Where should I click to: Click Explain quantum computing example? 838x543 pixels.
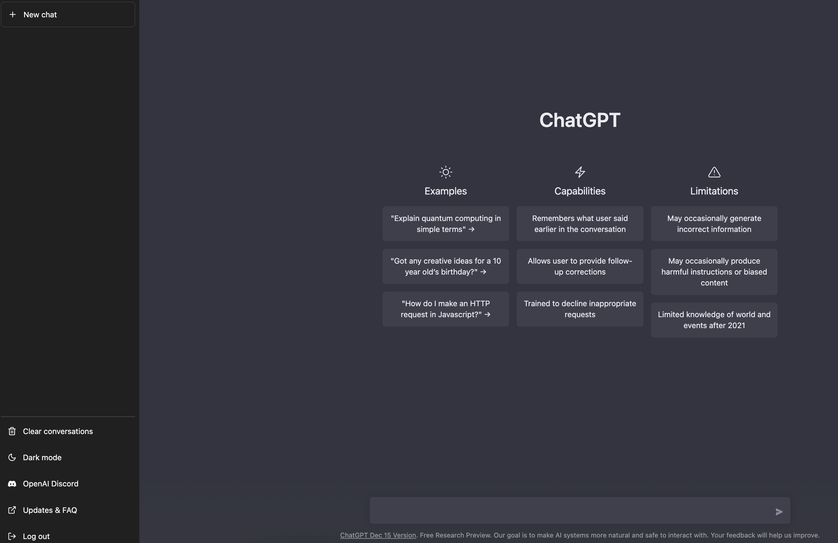(445, 223)
